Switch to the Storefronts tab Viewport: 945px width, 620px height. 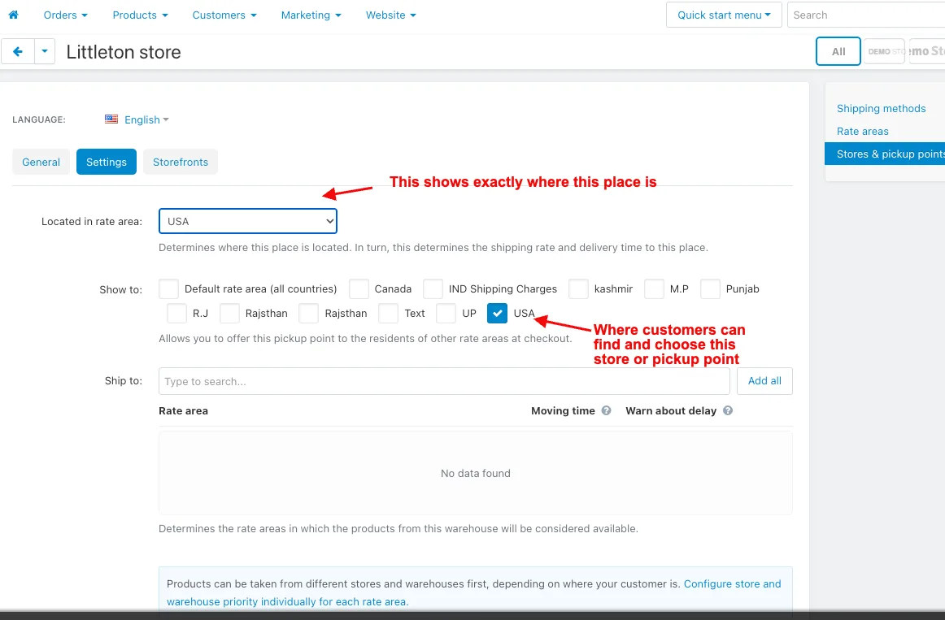[x=181, y=162]
